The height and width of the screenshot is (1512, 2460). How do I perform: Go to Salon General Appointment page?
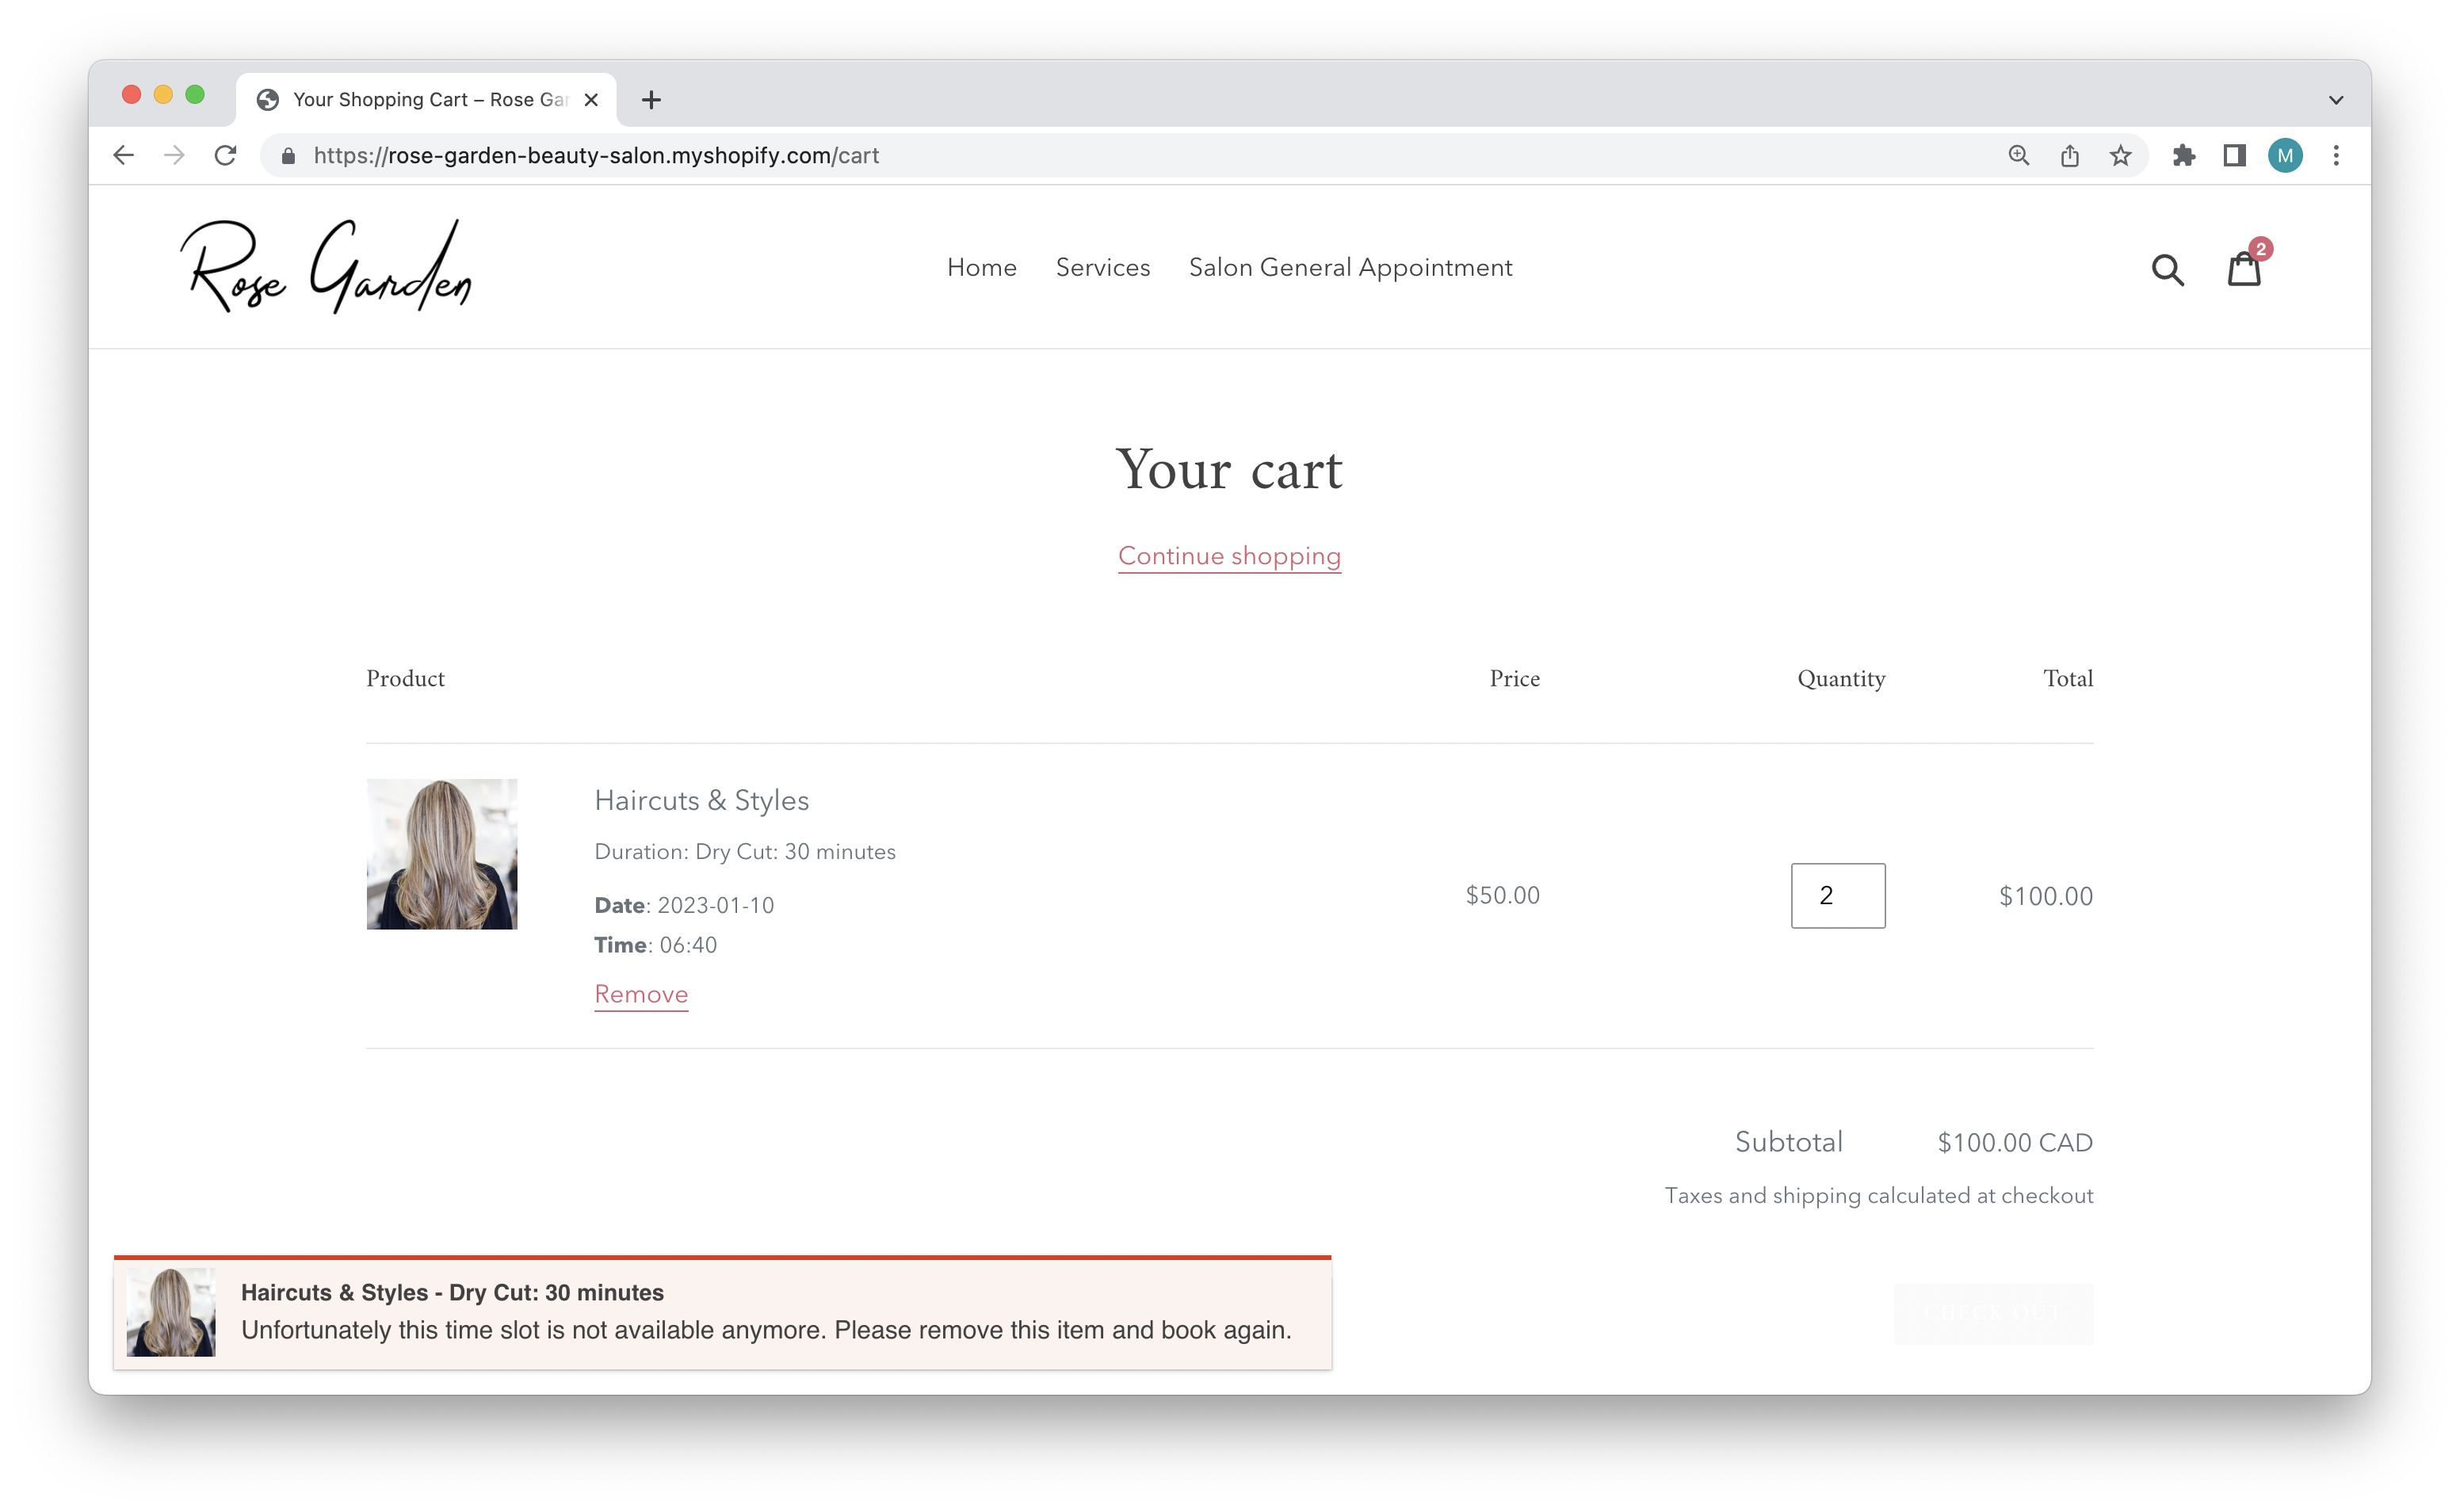1350,267
